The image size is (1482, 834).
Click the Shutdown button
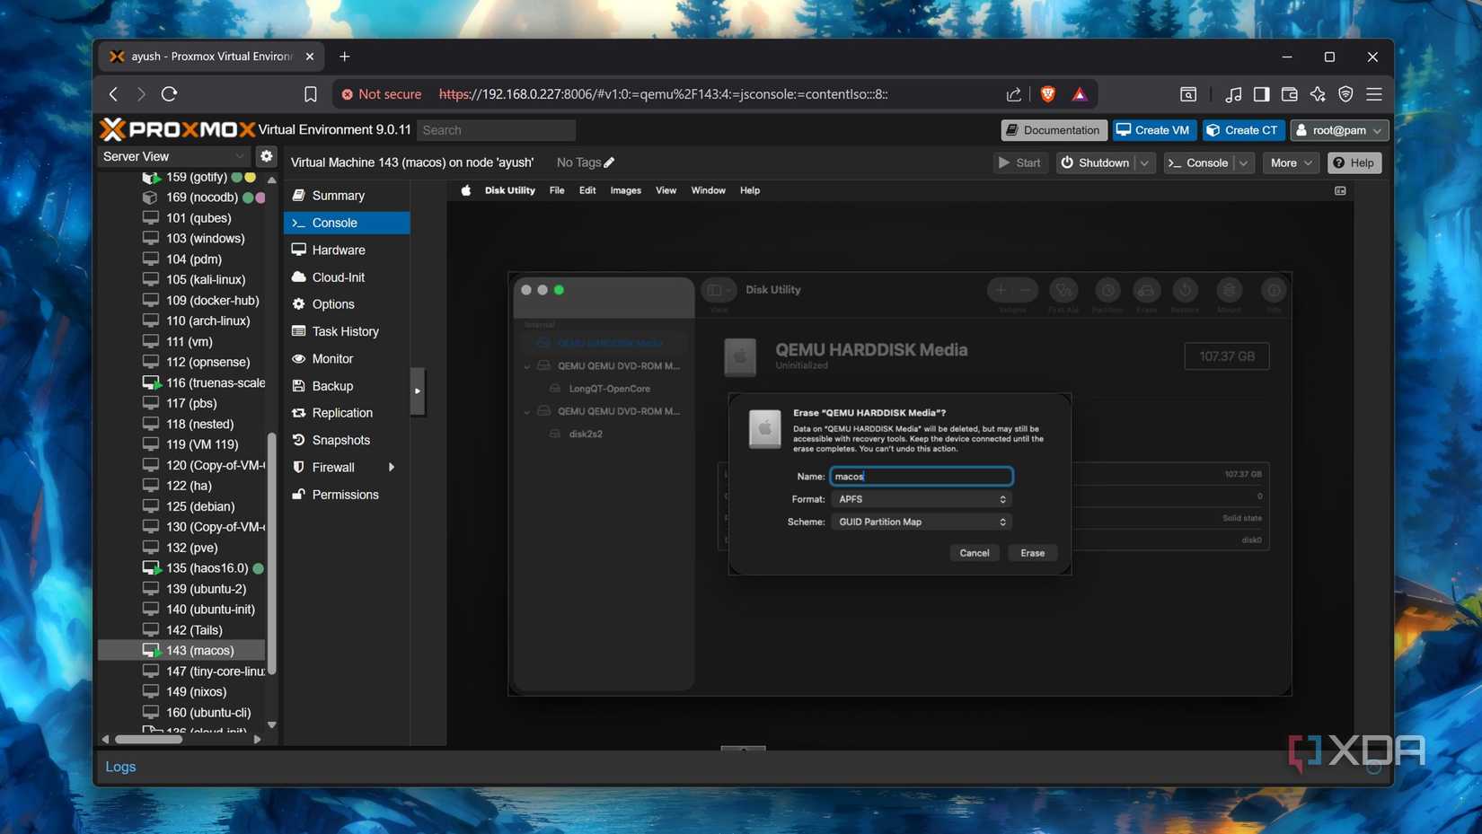pos(1096,162)
